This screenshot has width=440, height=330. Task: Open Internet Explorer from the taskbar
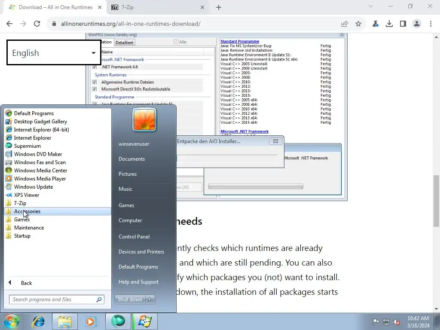coord(38,321)
